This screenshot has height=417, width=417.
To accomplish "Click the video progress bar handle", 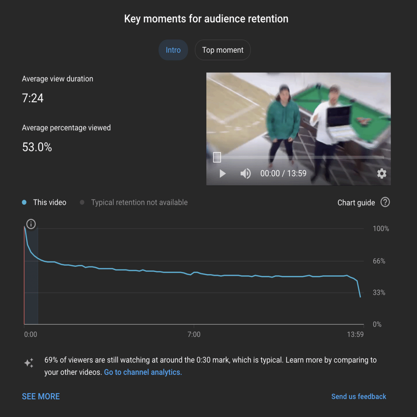I will [x=217, y=157].
